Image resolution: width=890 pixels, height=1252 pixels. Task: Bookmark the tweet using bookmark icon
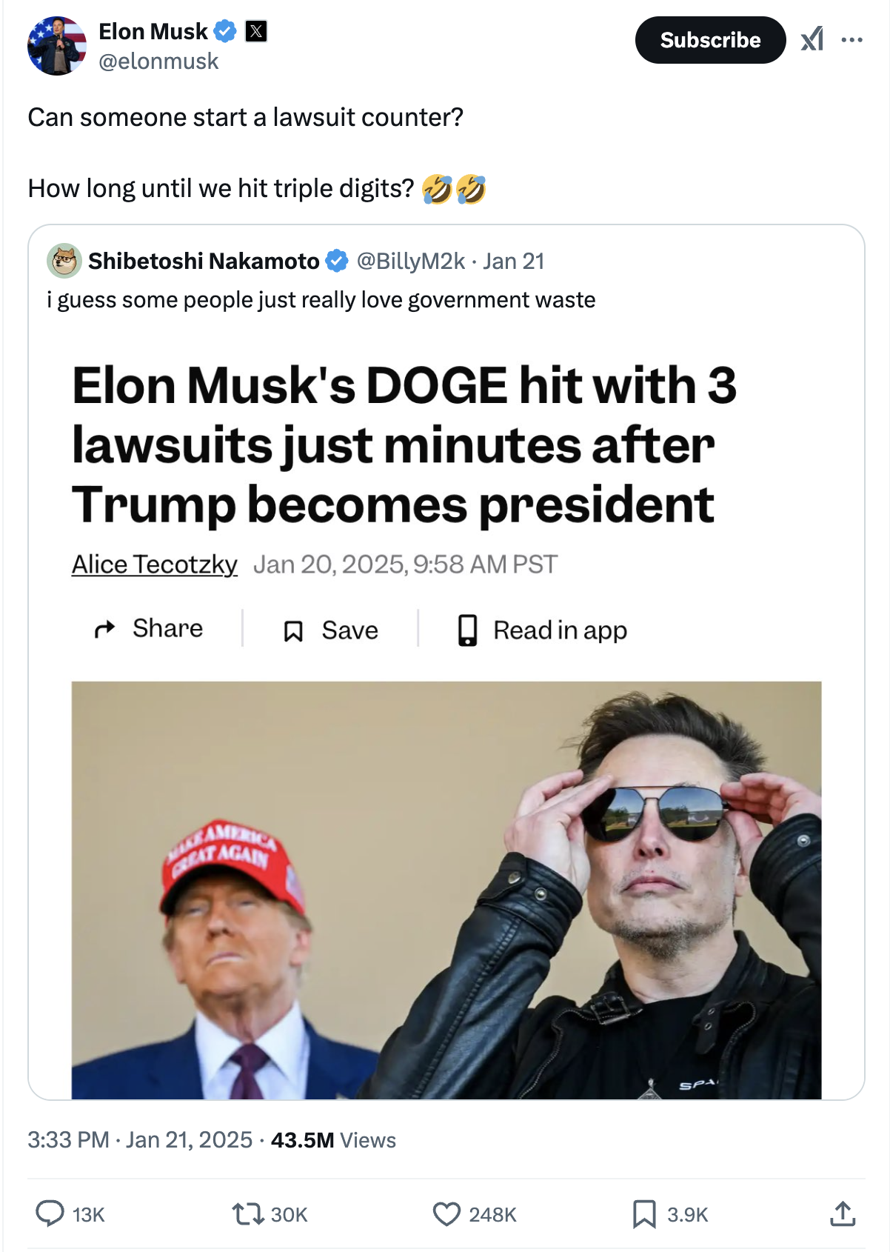[644, 1213]
